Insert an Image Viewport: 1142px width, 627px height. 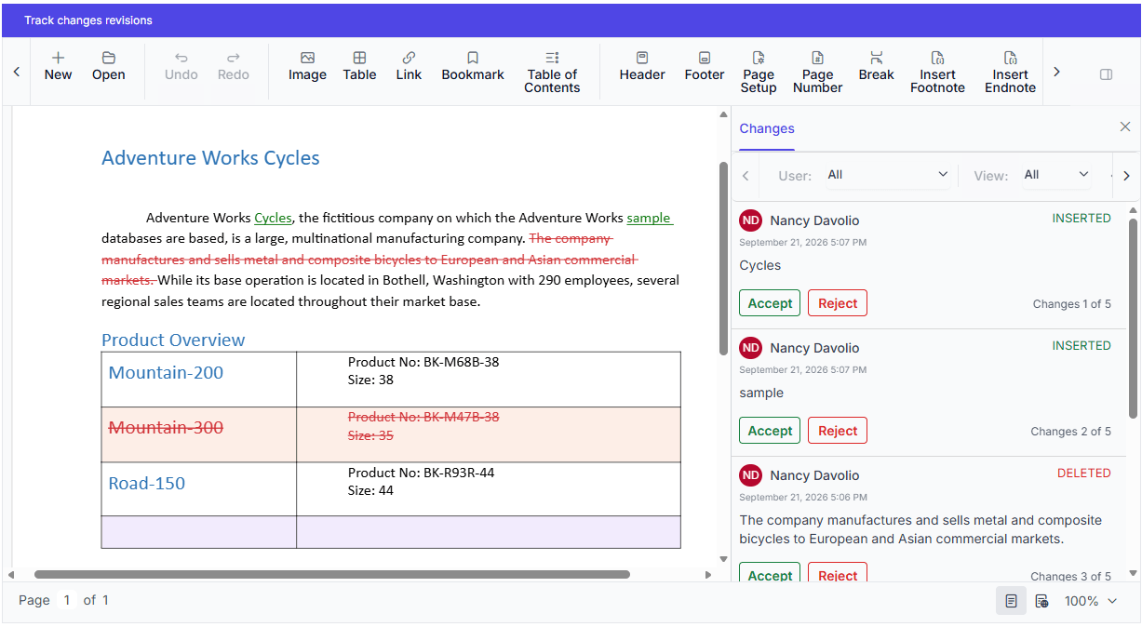point(307,66)
